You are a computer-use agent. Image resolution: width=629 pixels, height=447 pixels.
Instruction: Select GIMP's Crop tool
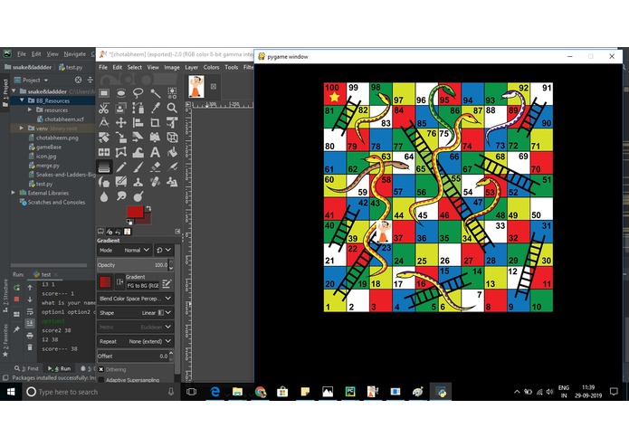coord(156,123)
